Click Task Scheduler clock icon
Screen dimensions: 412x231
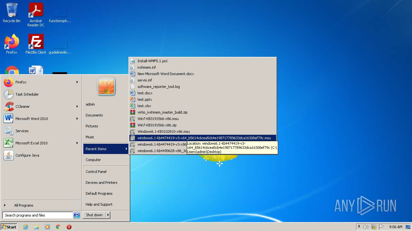[x=9, y=94]
